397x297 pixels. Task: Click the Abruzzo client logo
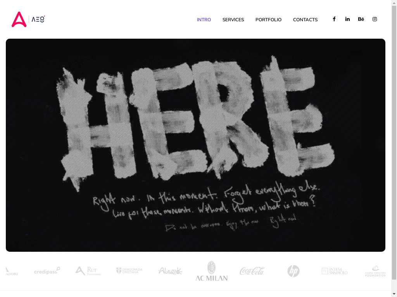pyautogui.click(x=170, y=271)
